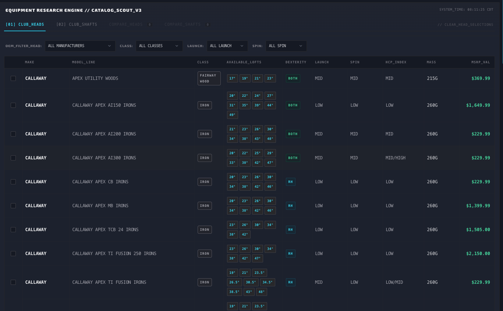
Task: Click the BOTH dexterity badge for Apex Utility Woods
Action: tap(293, 78)
